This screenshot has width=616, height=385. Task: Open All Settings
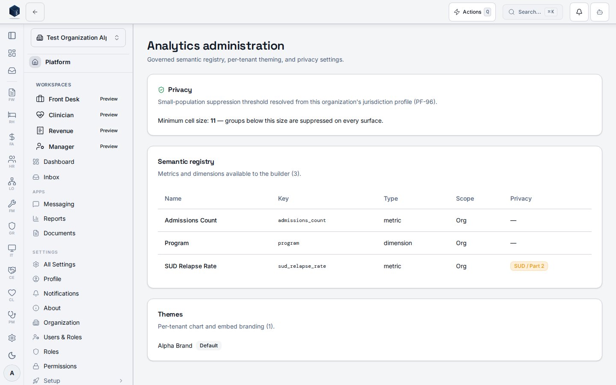point(78,264)
